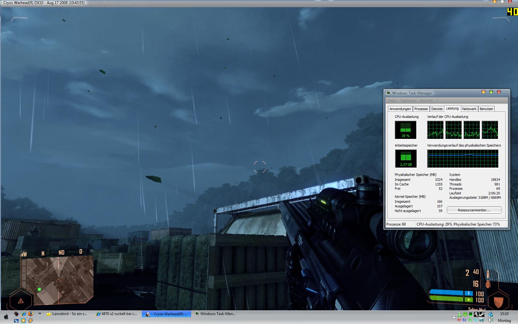Screen dimensions: 518x324
Task: Open the Optionen menu in Task-Manager
Action: (x=408, y=101)
